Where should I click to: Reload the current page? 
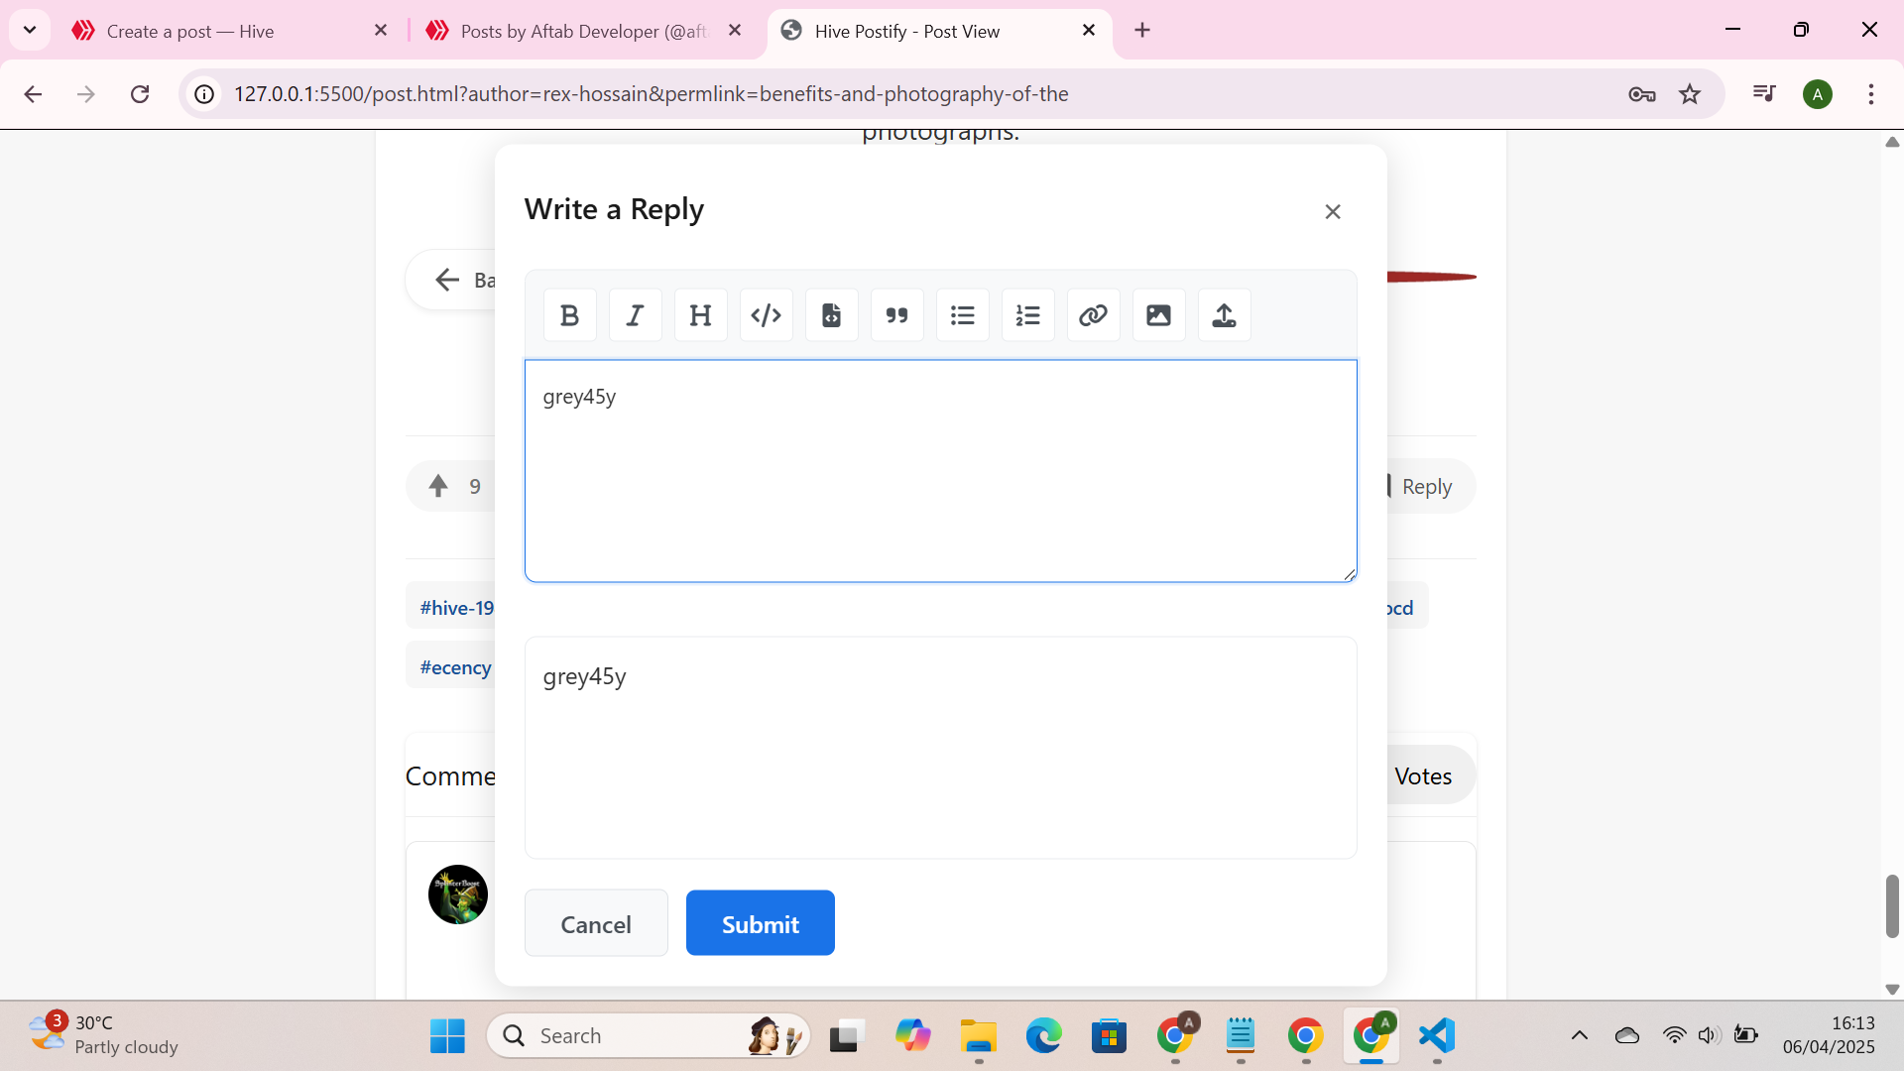point(140,93)
